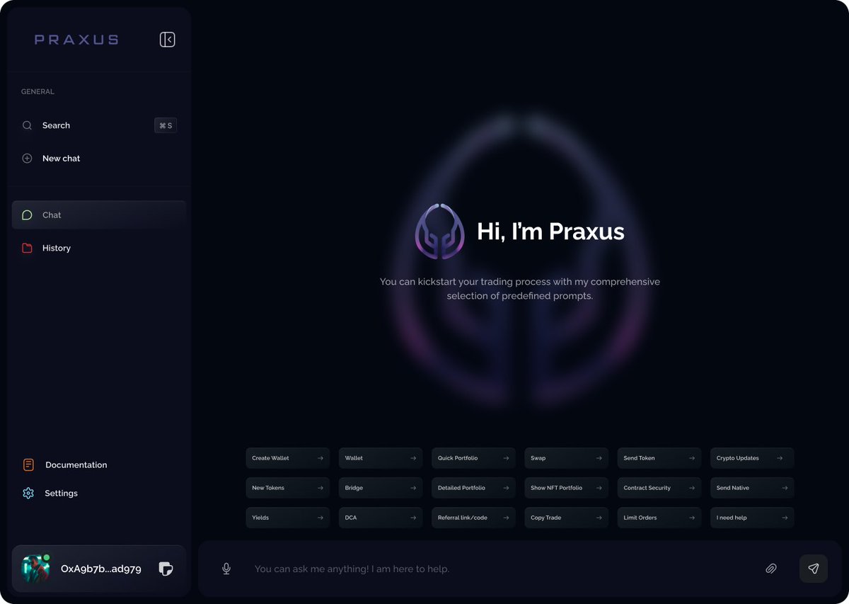Open the DCA prompt
849x604 pixels.
[x=380, y=518]
